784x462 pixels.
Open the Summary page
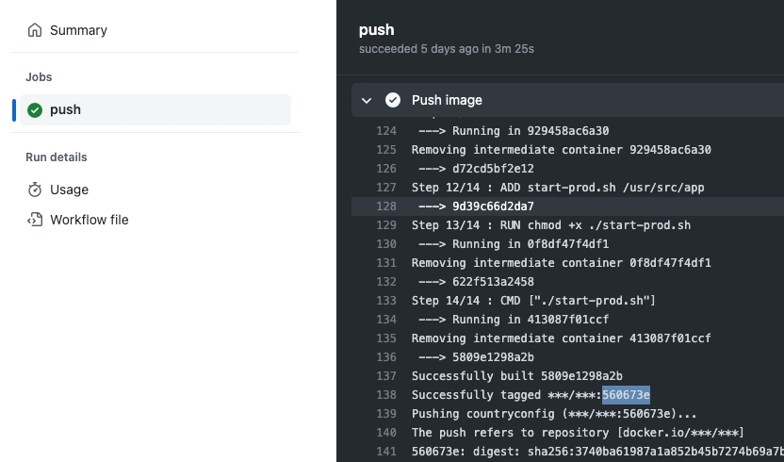coord(78,30)
